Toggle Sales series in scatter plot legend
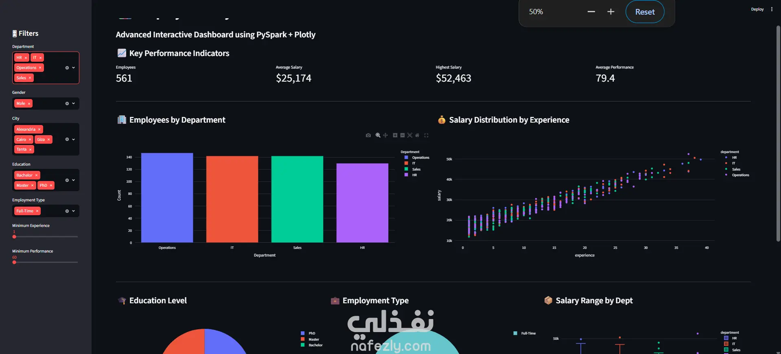Viewport: 781px width, 354px height. (733, 169)
